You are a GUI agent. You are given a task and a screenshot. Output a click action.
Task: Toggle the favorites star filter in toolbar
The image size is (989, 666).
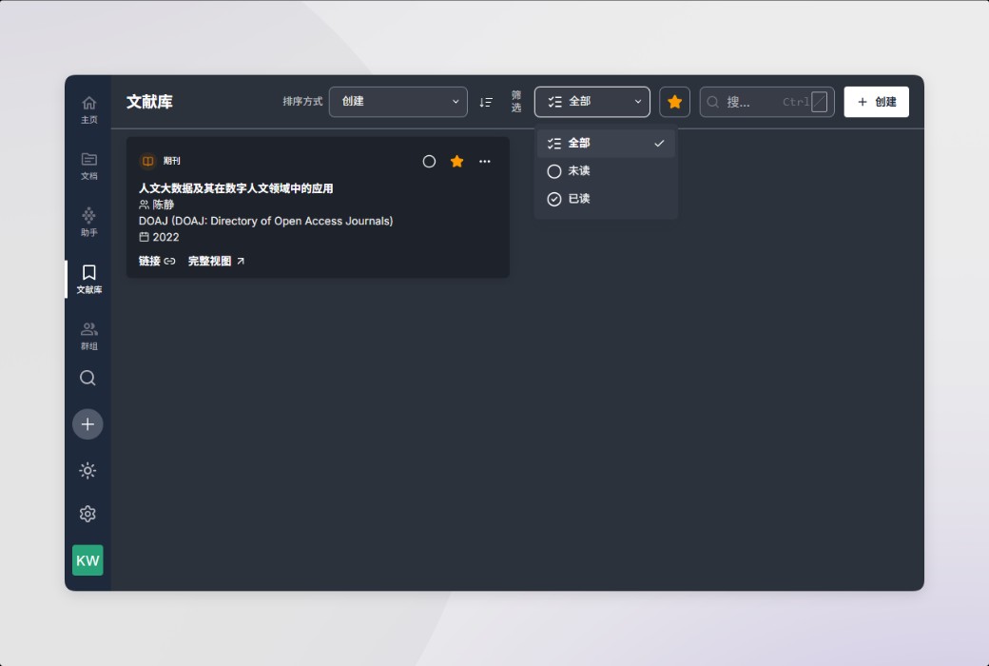[x=675, y=102]
